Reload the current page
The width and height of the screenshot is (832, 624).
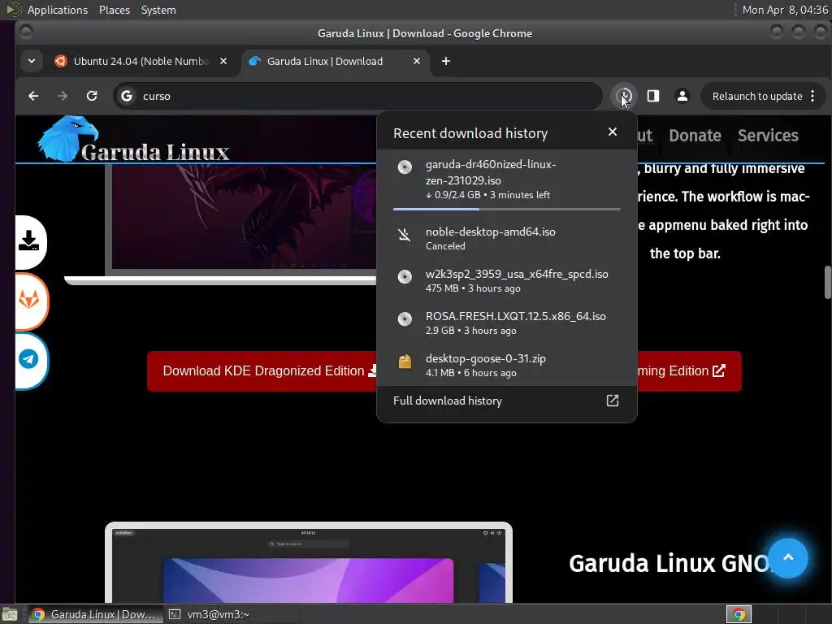(92, 96)
